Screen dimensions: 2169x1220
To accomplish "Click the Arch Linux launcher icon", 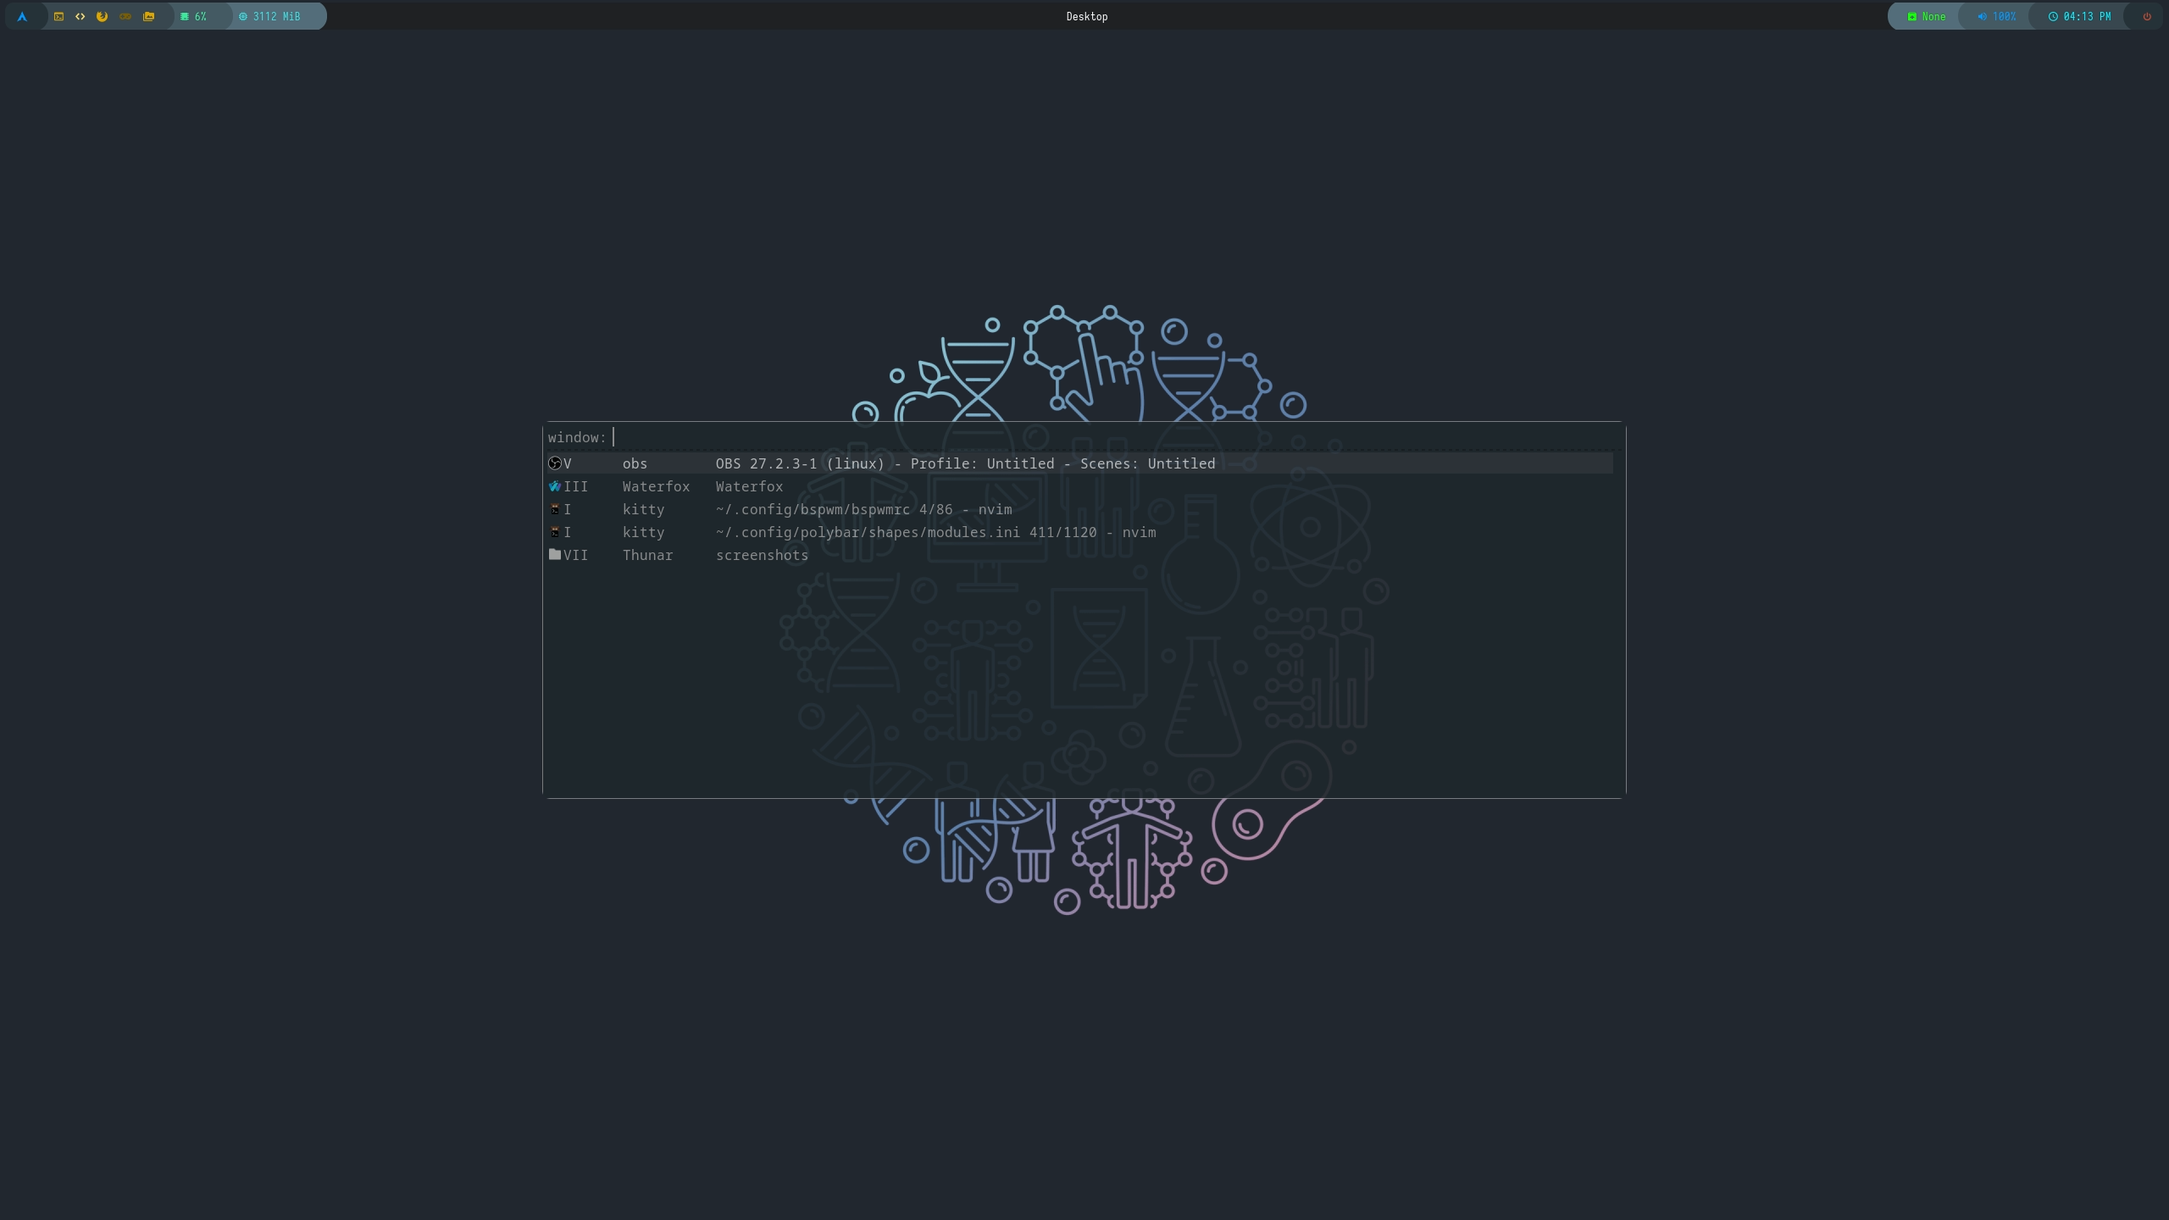I will [x=22, y=16].
